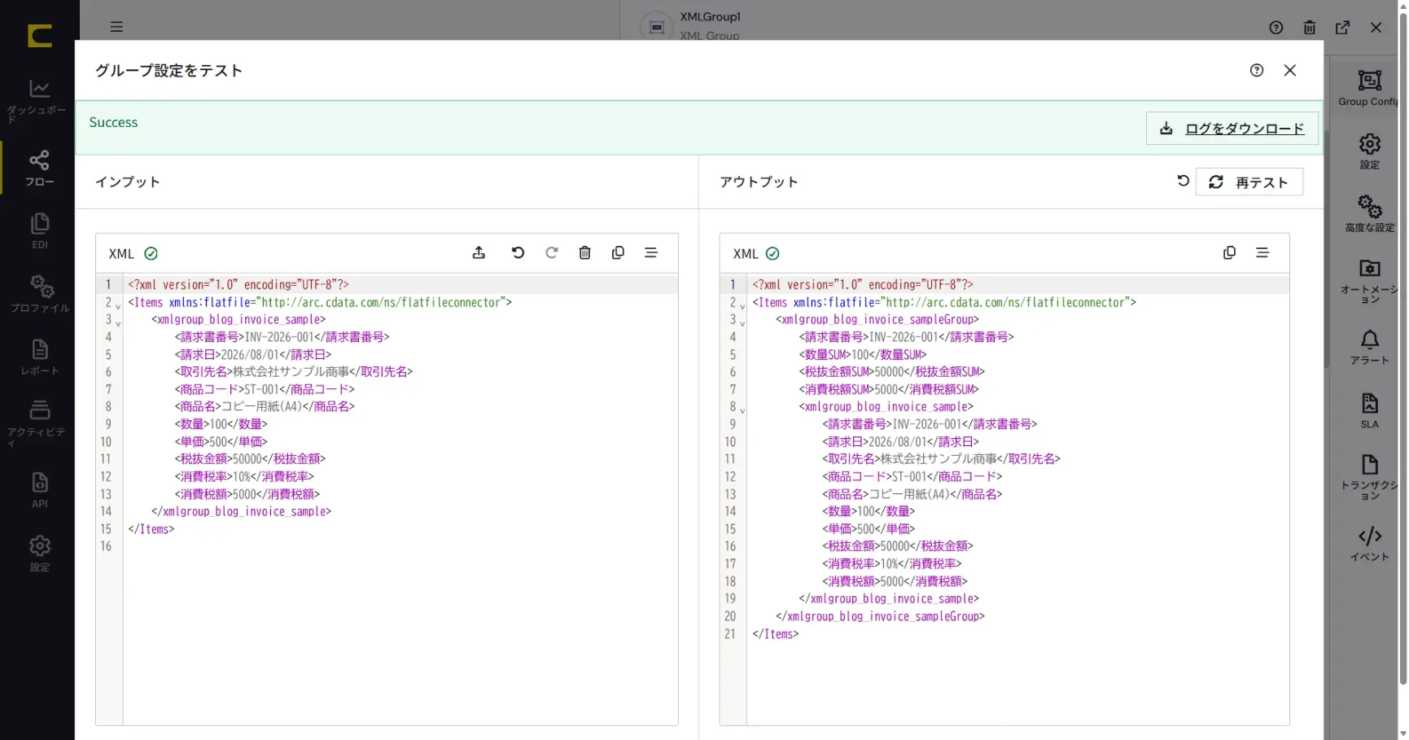
Task: Open プロファイル in the sidebar
Action: tap(39, 294)
